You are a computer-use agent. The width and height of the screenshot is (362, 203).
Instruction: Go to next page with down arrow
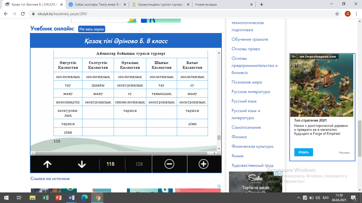tap(82, 164)
